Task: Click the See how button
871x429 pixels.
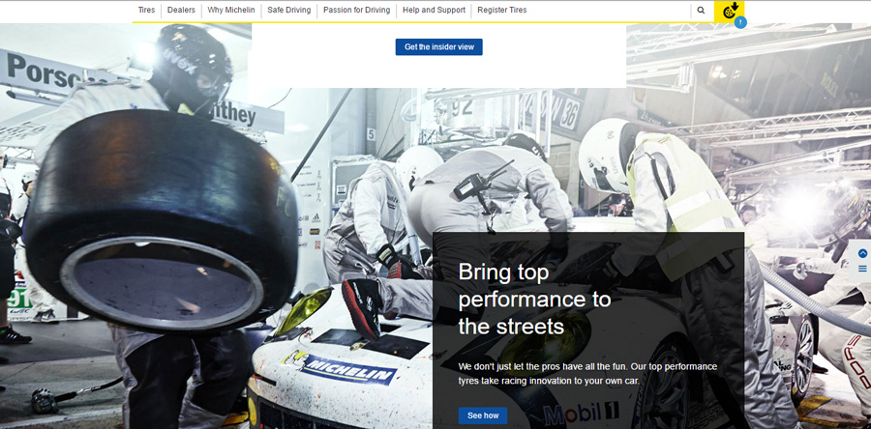Action: [x=482, y=415]
